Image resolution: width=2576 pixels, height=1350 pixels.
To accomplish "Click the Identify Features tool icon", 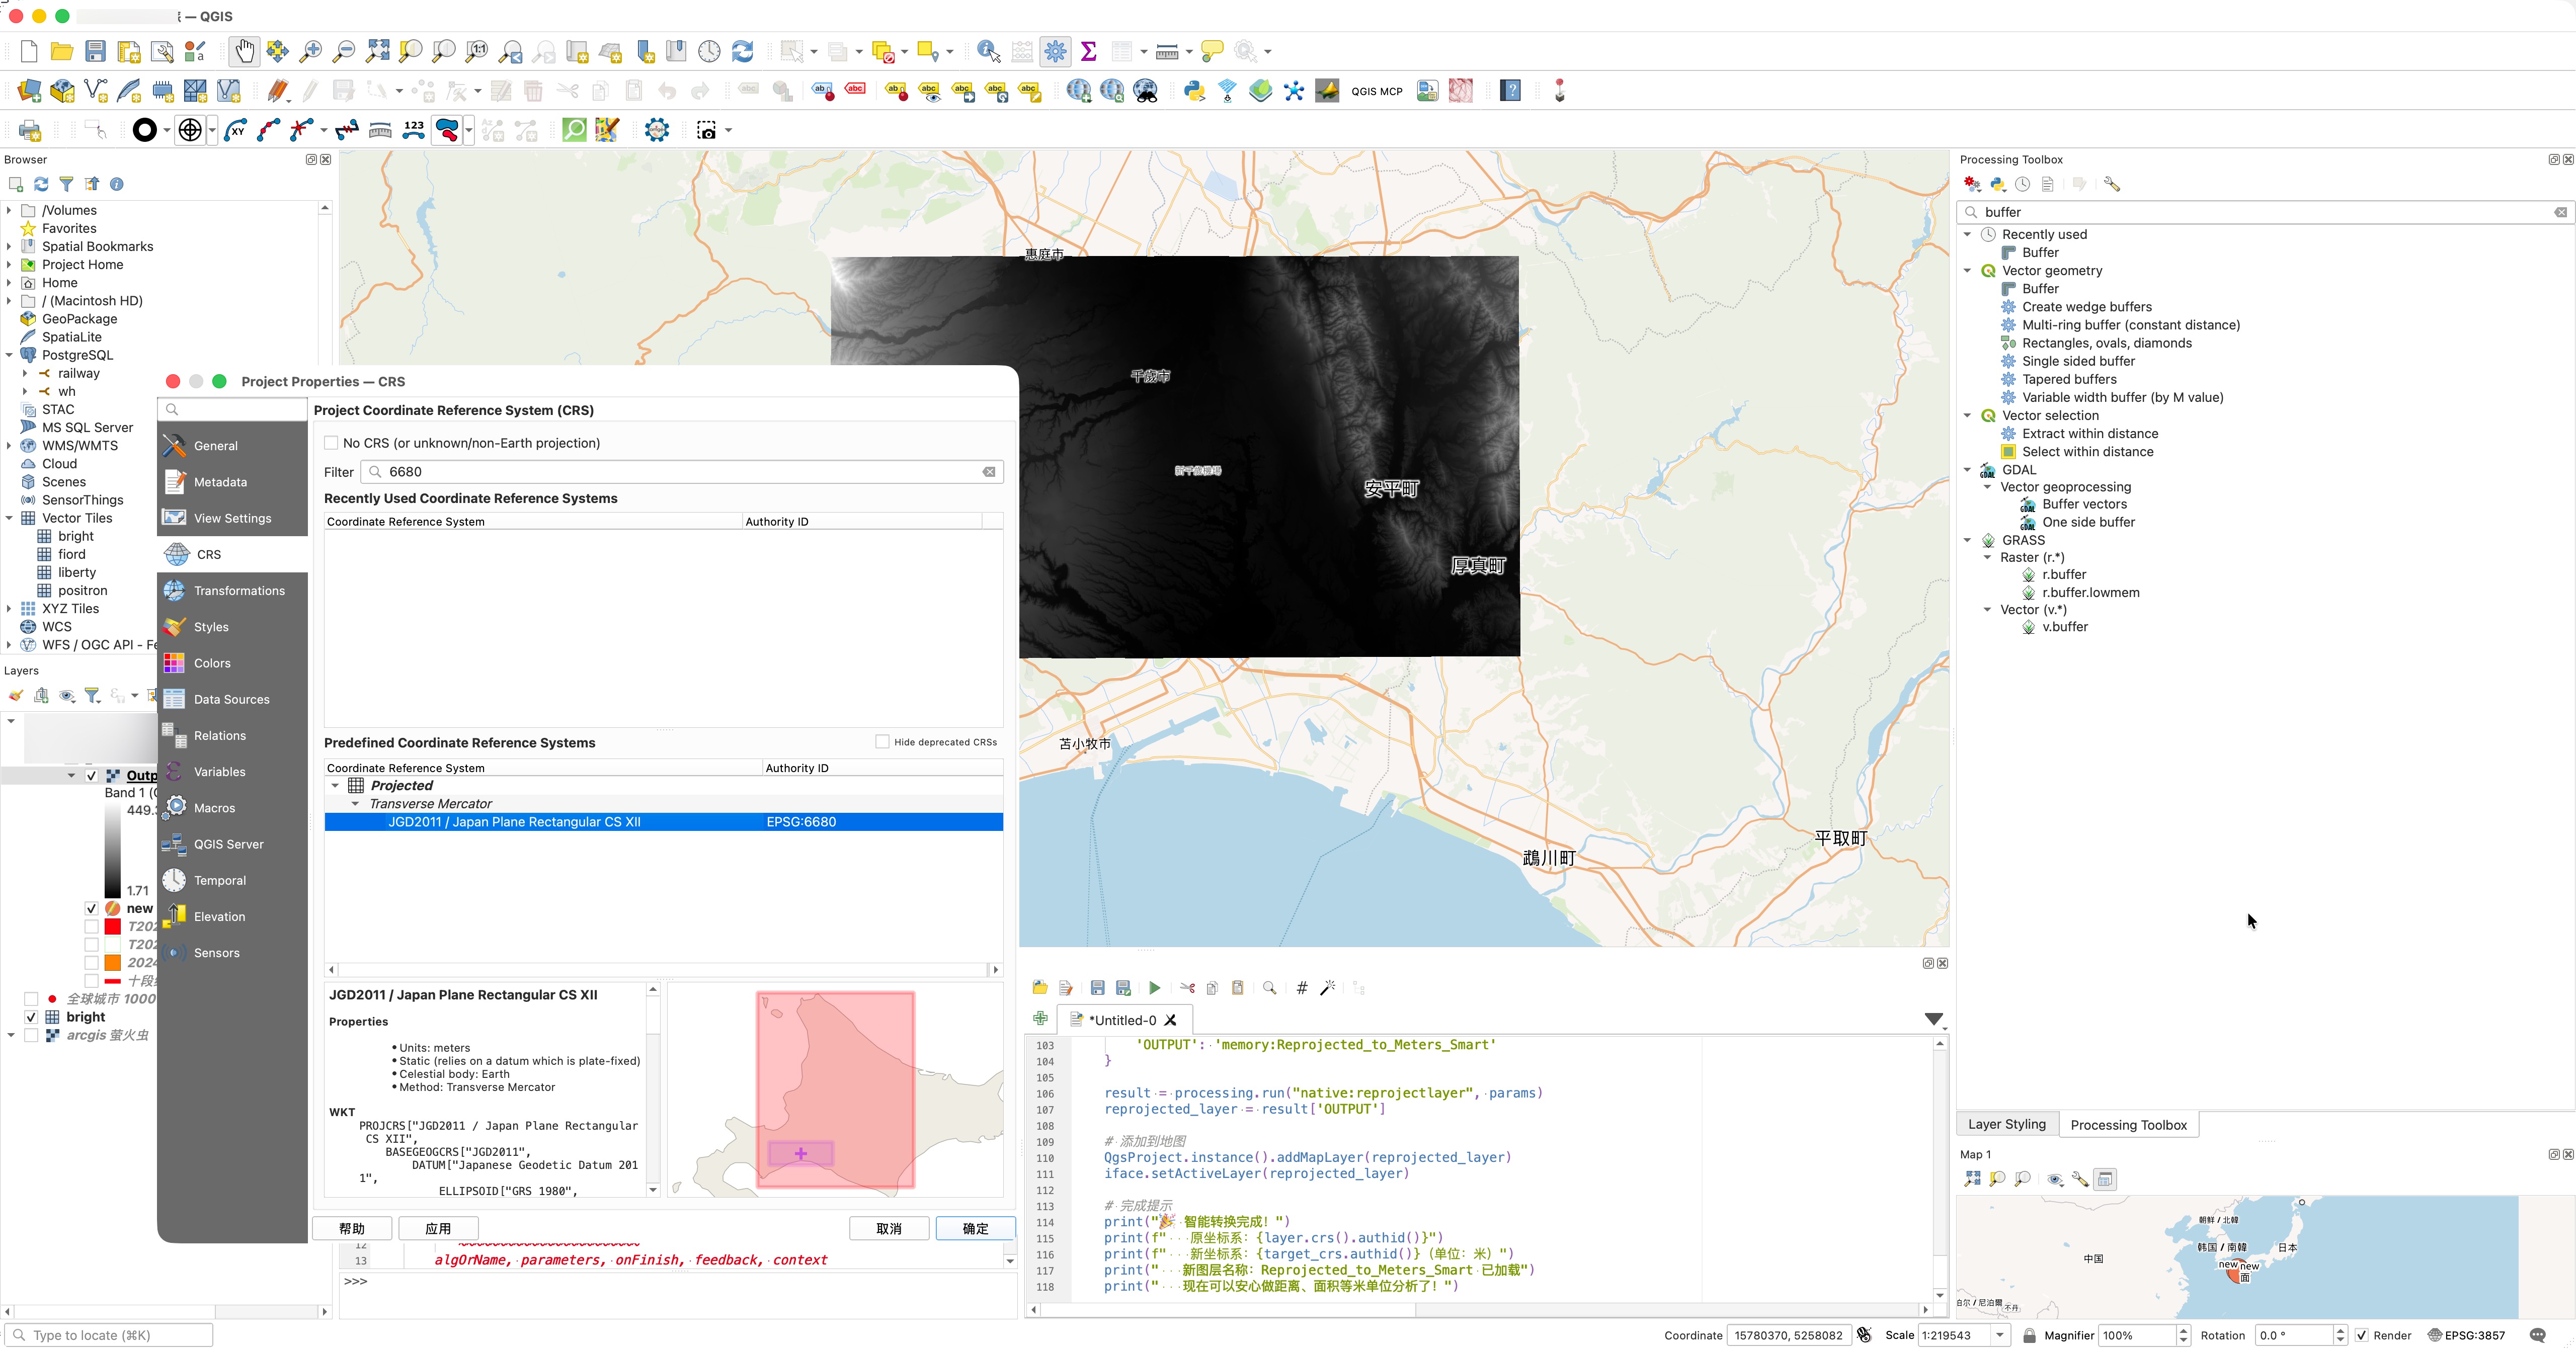I will tap(988, 51).
